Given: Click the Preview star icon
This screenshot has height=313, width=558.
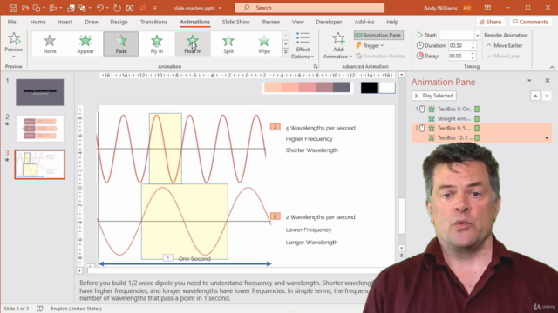Looking at the screenshot, I should click(x=14, y=38).
